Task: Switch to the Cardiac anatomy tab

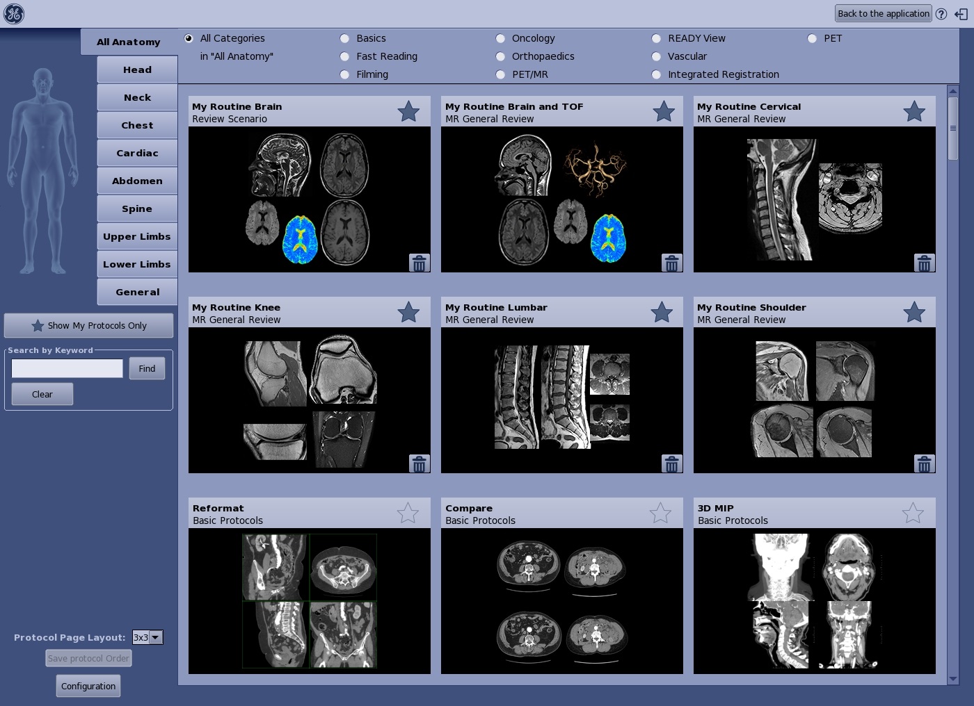Action: click(137, 153)
